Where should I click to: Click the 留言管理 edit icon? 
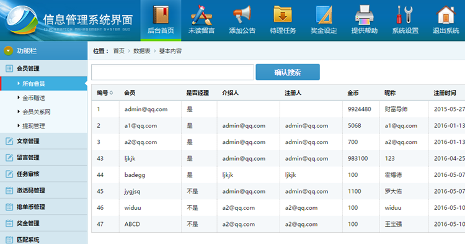point(9,157)
